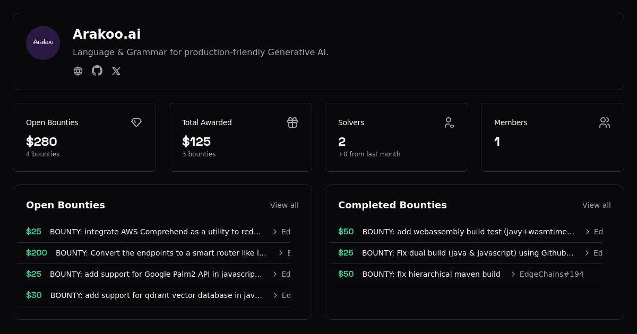Open the $200 smart router bounty

click(x=161, y=253)
